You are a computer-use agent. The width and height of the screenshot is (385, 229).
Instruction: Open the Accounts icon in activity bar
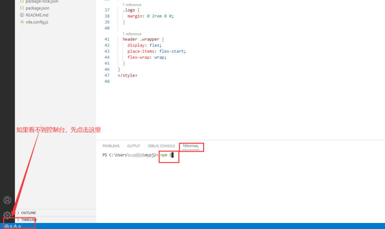tap(7, 200)
